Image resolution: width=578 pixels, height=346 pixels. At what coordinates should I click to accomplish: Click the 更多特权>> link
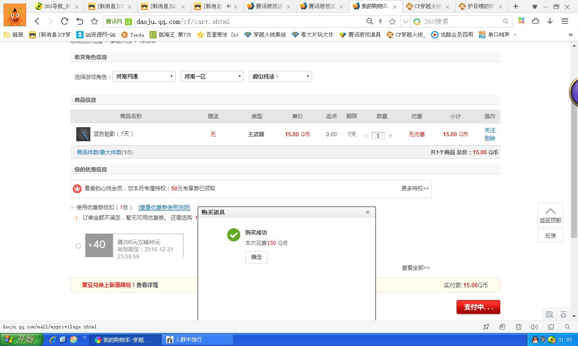[x=415, y=188]
